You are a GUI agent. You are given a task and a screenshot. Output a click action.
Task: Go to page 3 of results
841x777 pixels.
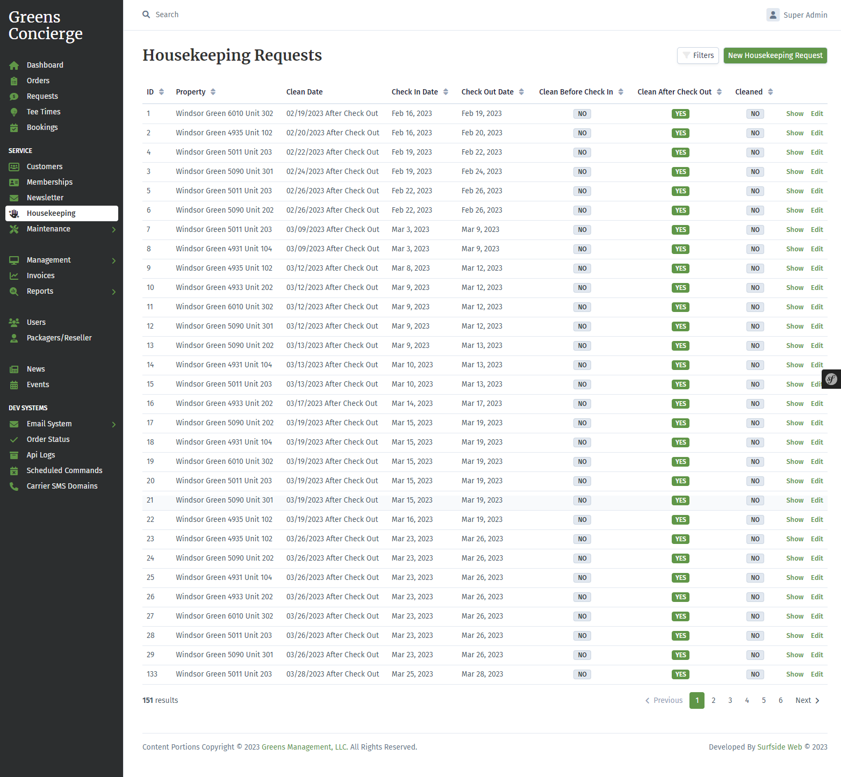click(x=730, y=700)
